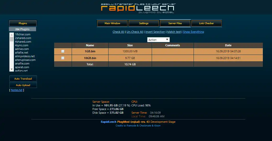The height and width of the screenshot is (141, 272).
Task: Click the RapidLeech logo at top
Action: [x=138, y=8]
